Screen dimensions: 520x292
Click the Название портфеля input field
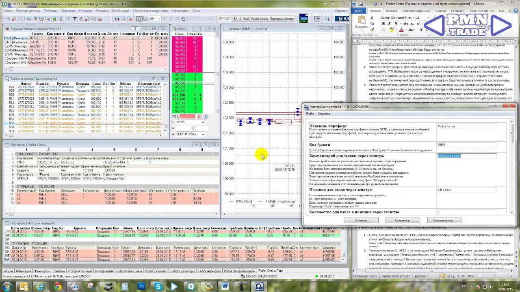coord(467,126)
